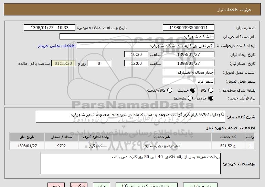Screen dimensions: 265x187
Task: Click the چاپ button
Action: pyautogui.click(x=102, y=185)
